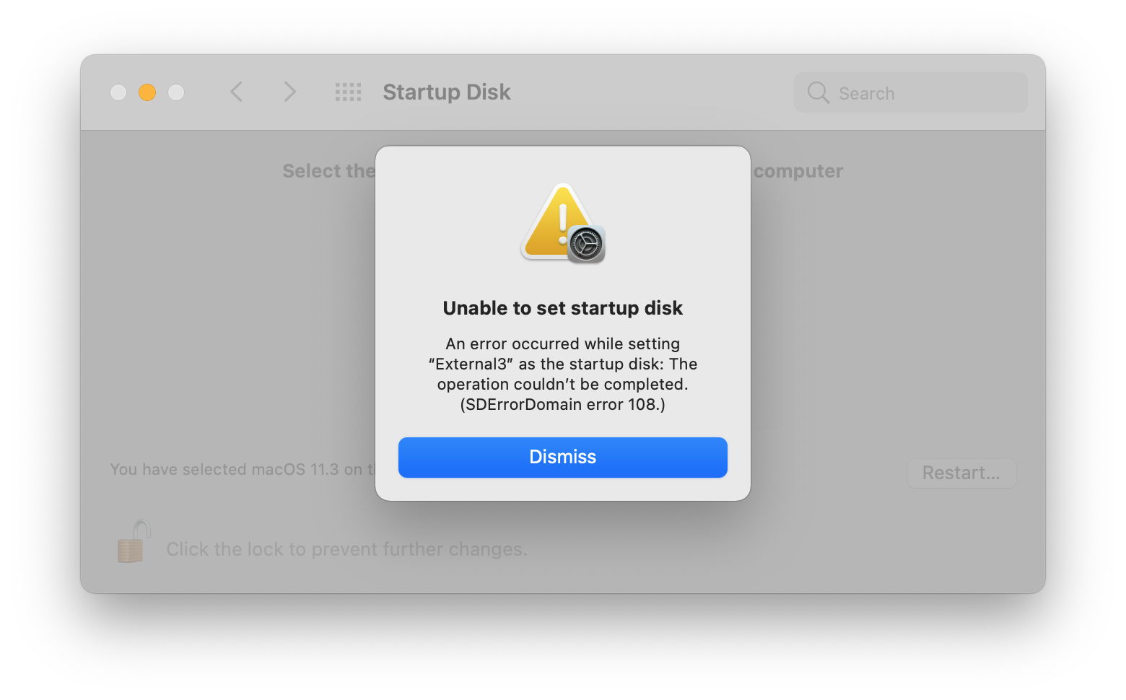Click the forward navigation arrow
The image size is (1126, 700).
click(289, 92)
